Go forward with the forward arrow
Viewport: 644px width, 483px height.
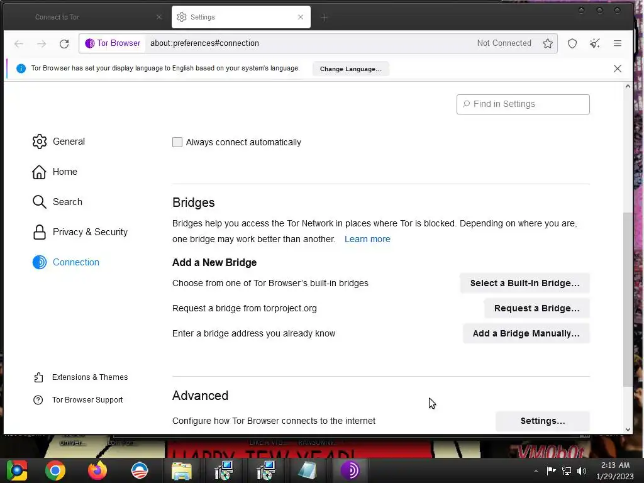tap(42, 43)
